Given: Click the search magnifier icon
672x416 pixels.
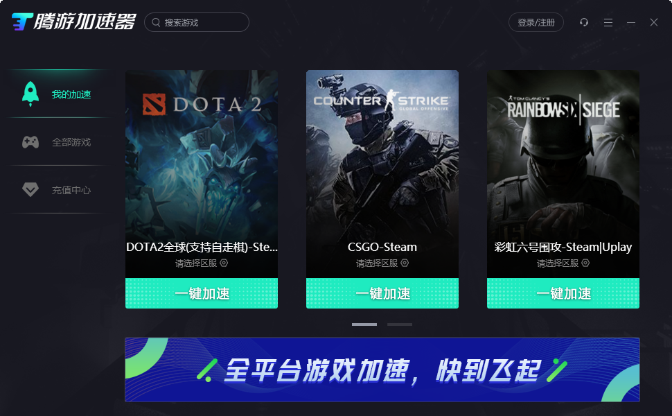Looking at the screenshot, I should [156, 22].
